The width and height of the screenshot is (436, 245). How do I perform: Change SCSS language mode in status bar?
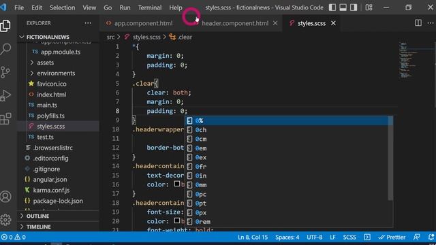(349, 238)
